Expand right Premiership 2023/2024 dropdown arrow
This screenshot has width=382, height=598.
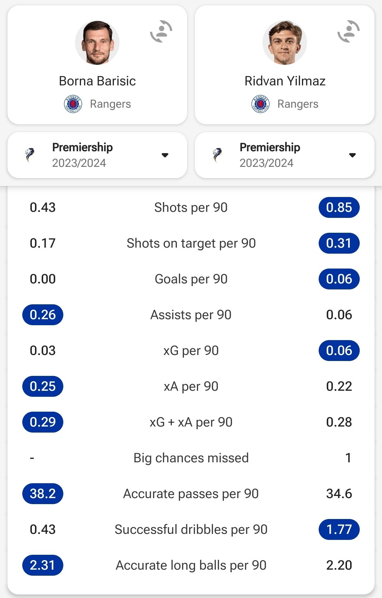(352, 155)
